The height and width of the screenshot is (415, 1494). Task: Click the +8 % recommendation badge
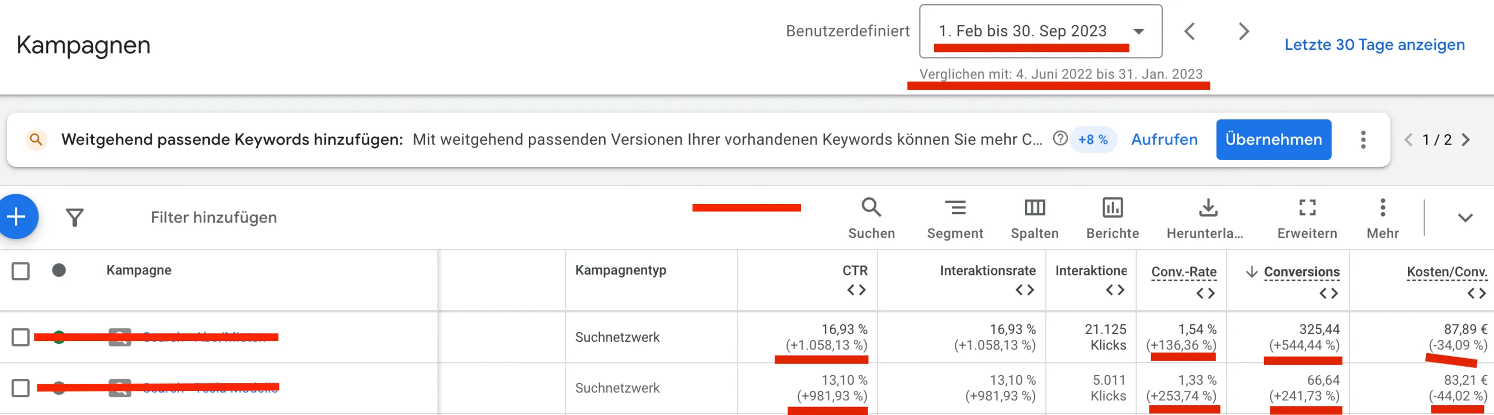[1093, 140]
